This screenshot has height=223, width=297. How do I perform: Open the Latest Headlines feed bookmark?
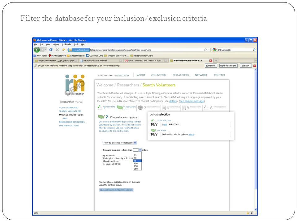pos(75,56)
